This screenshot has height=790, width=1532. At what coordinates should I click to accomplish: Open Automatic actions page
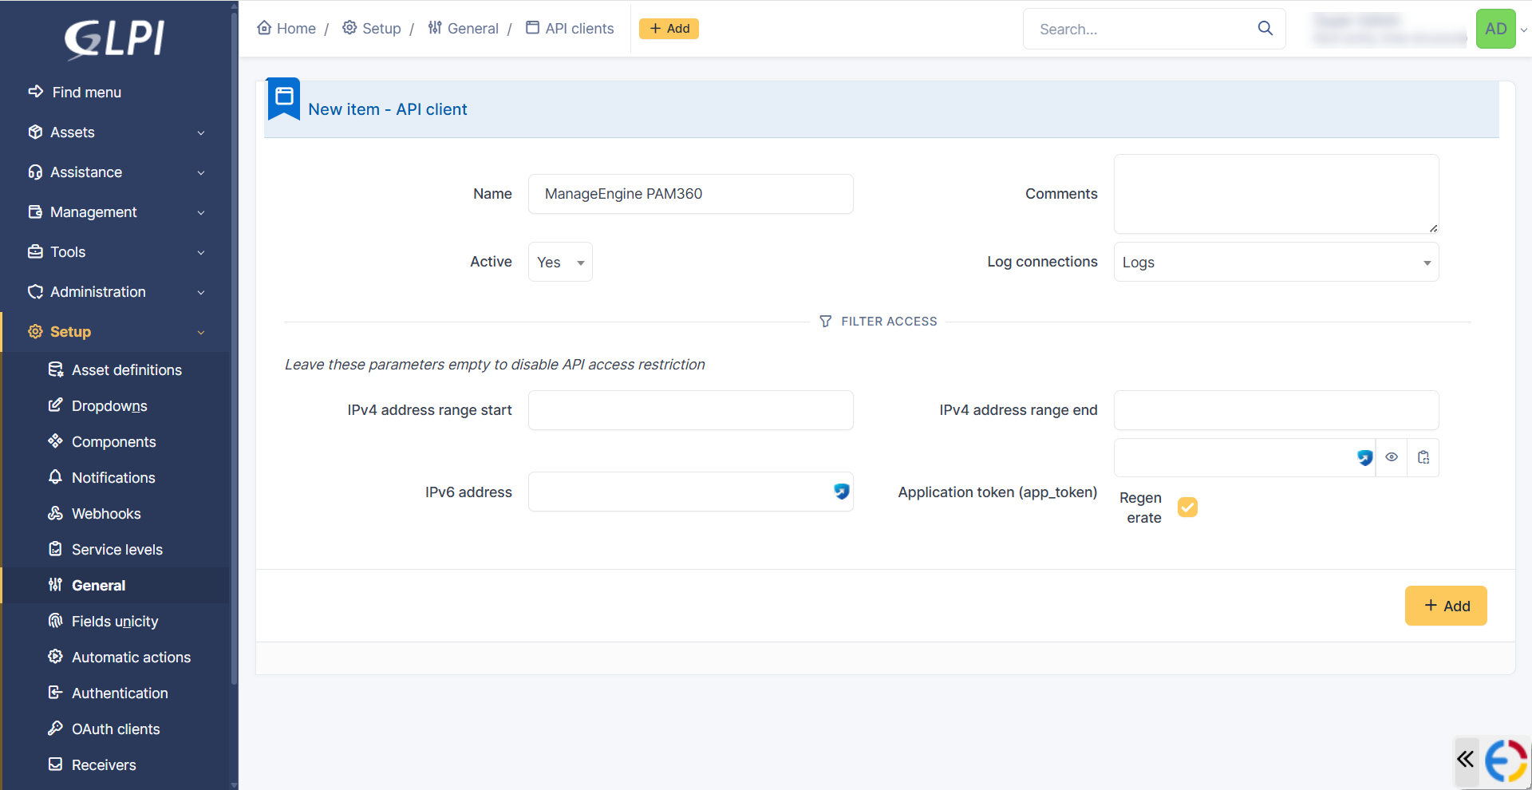pyautogui.click(x=131, y=657)
